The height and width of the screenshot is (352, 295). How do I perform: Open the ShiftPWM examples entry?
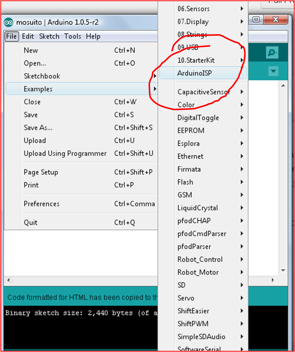point(203,324)
